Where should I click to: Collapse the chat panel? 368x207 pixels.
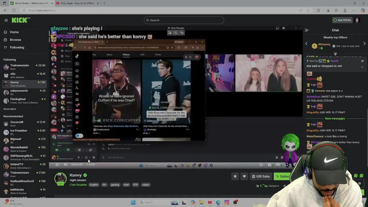pyautogui.click(x=306, y=30)
